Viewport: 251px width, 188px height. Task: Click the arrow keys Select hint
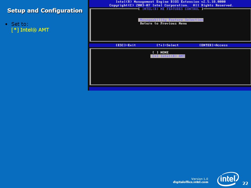tap(167, 45)
